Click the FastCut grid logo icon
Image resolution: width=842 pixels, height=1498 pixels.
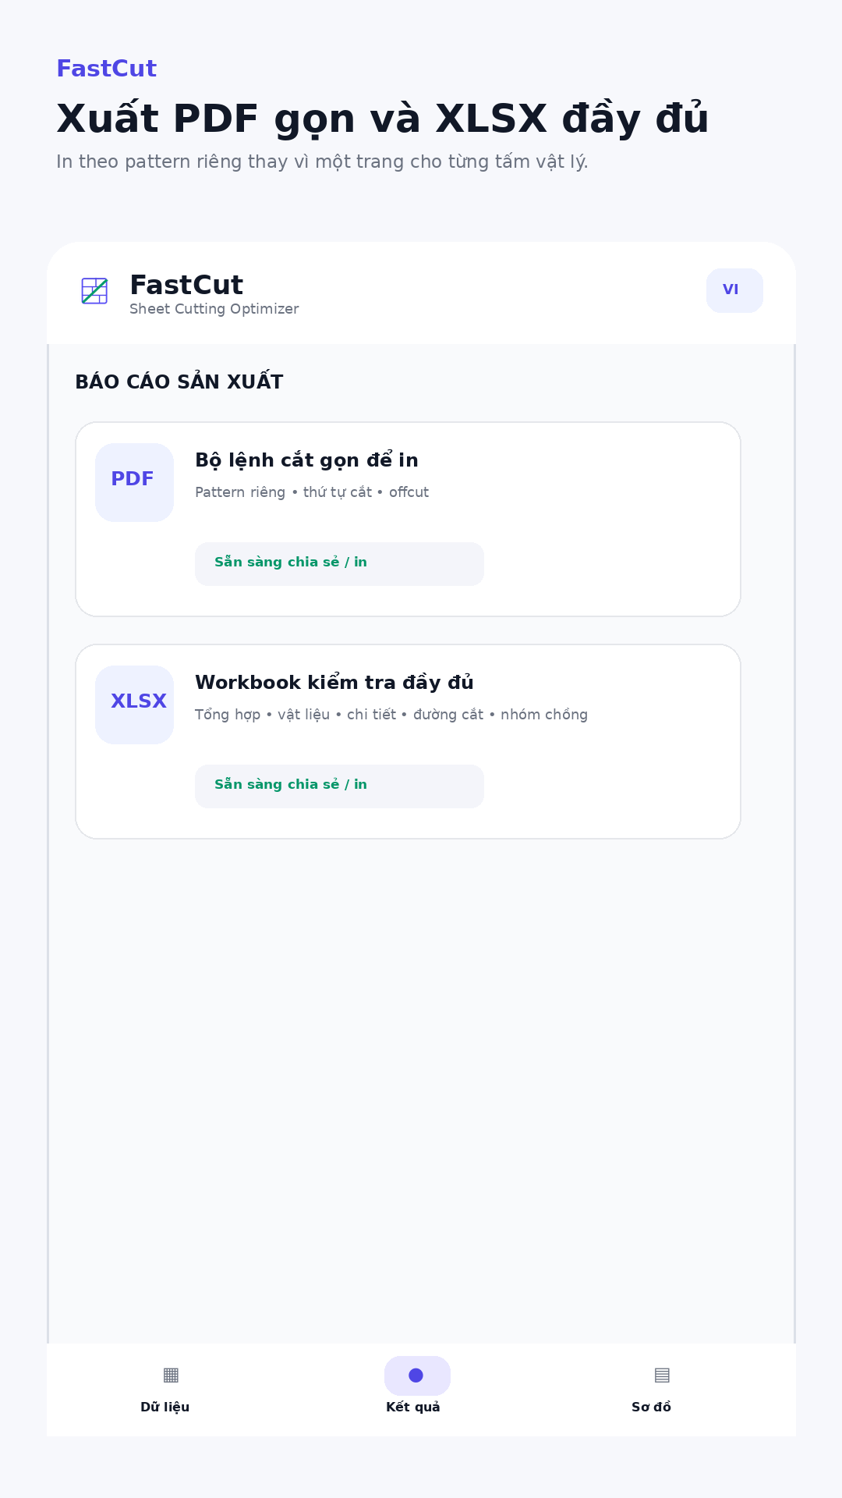click(x=94, y=291)
